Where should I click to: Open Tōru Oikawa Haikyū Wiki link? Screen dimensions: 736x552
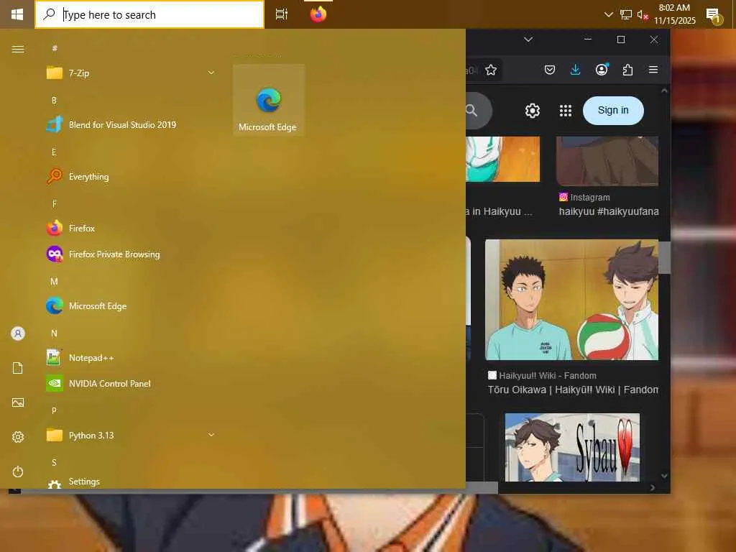click(573, 390)
